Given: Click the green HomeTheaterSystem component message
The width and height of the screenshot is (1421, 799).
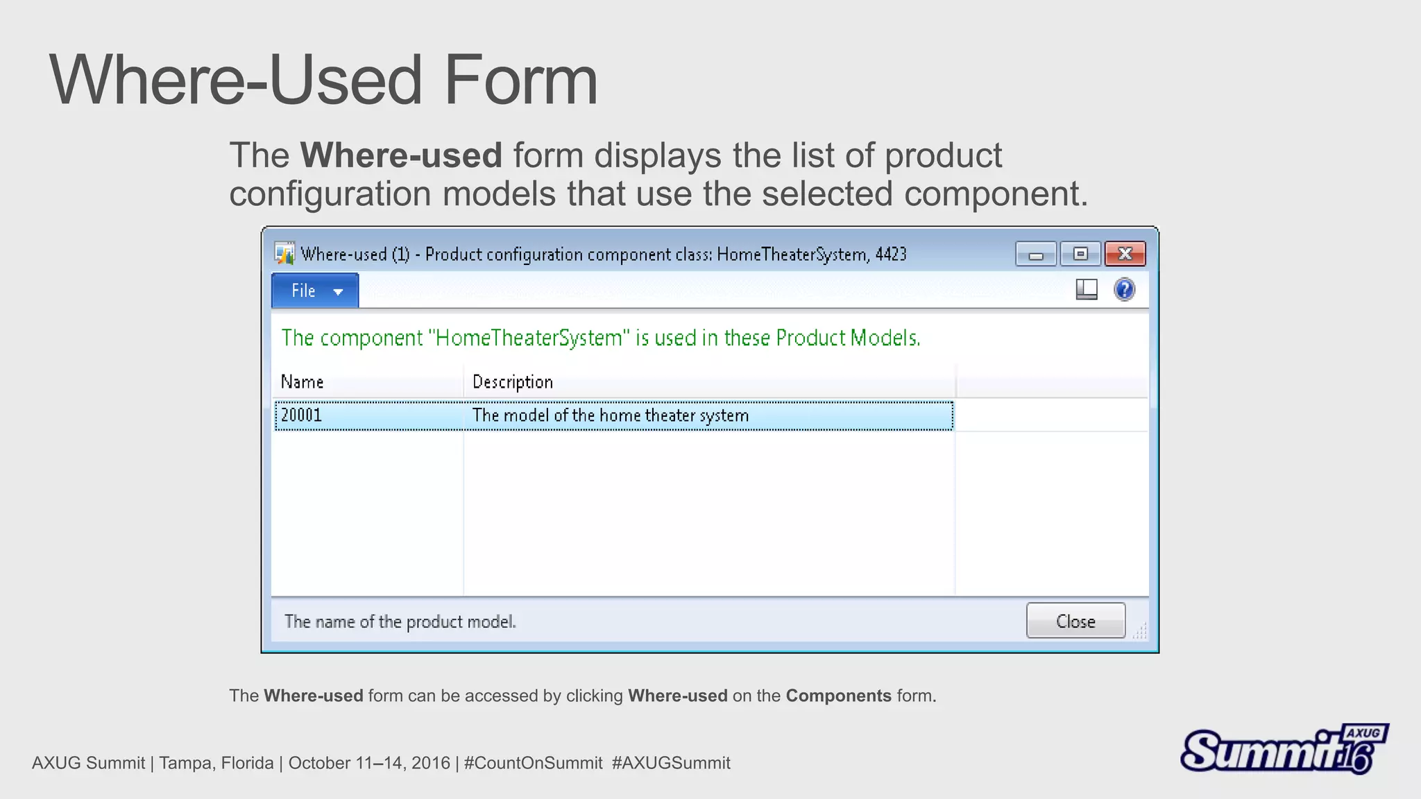Looking at the screenshot, I should click(601, 338).
